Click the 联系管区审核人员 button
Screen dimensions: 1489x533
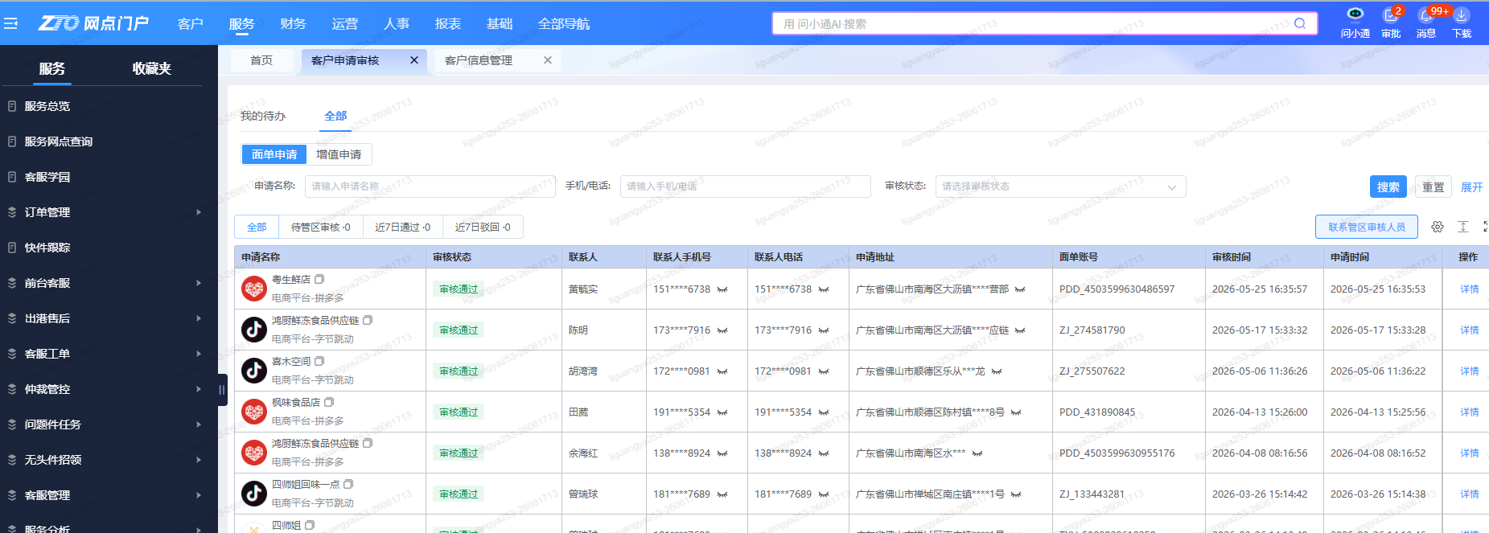(x=1366, y=227)
